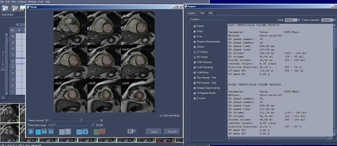This screenshot has width=337, height=146.
Task: Jump to the previous frame
Action: pos(44,132)
